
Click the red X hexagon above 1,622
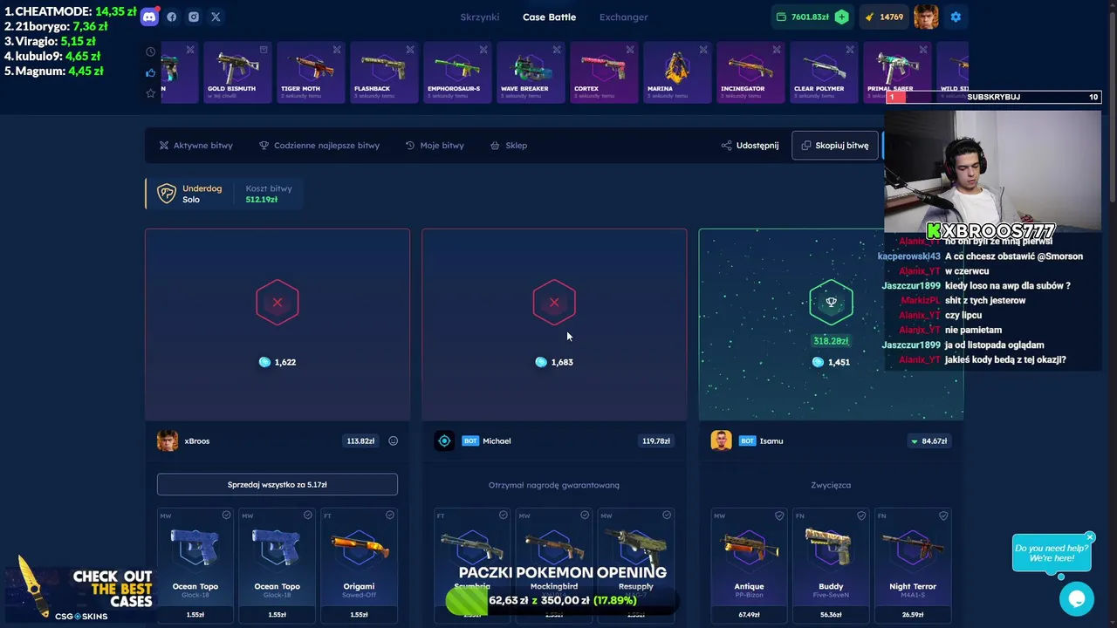tap(278, 302)
